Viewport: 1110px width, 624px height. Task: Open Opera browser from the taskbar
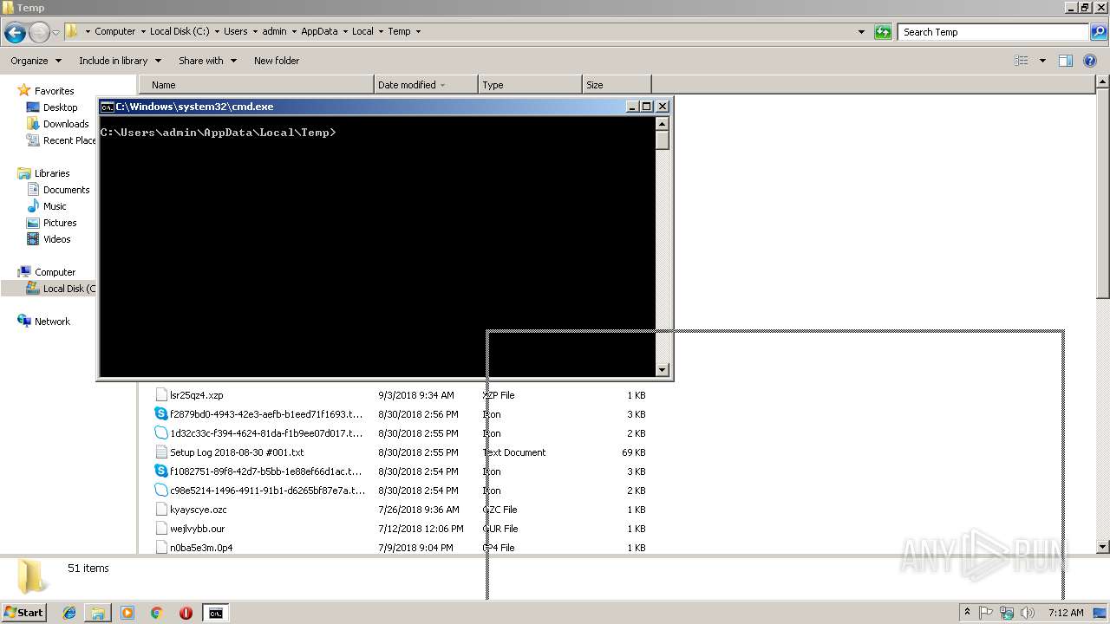[186, 613]
